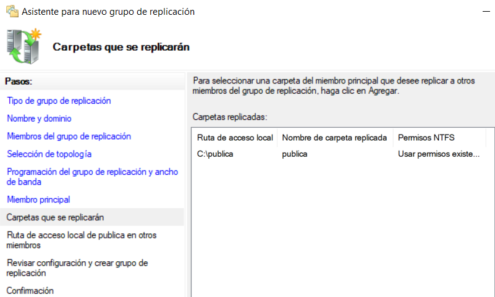The height and width of the screenshot is (297, 495).
Task: Jump to 'Miembros del grupo de replicación' step
Action: point(69,136)
